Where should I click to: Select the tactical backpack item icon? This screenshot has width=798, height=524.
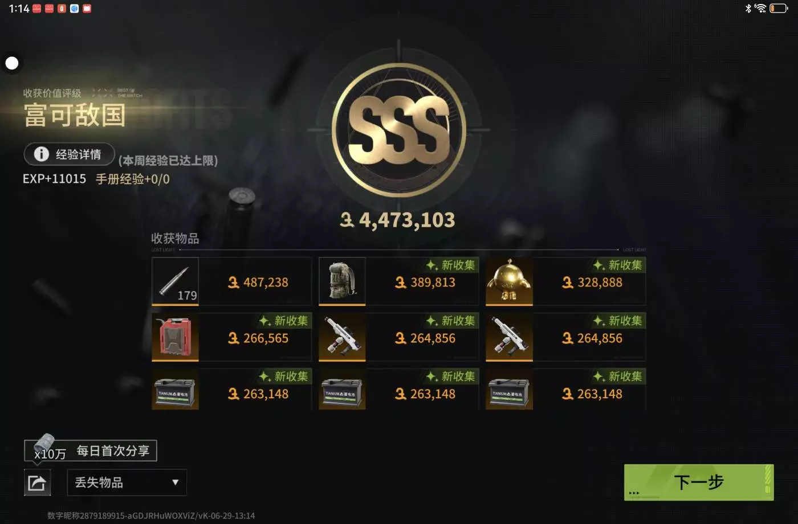342,281
